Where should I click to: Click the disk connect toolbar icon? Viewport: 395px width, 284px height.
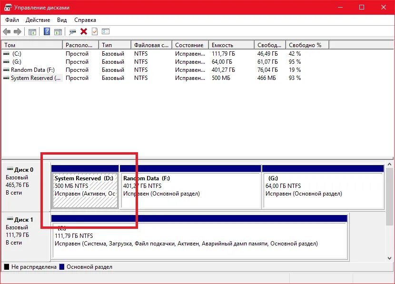pyautogui.click(x=72, y=32)
